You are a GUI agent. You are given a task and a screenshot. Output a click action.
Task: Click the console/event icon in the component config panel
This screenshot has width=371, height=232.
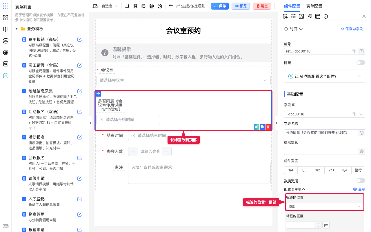(318, 17)
